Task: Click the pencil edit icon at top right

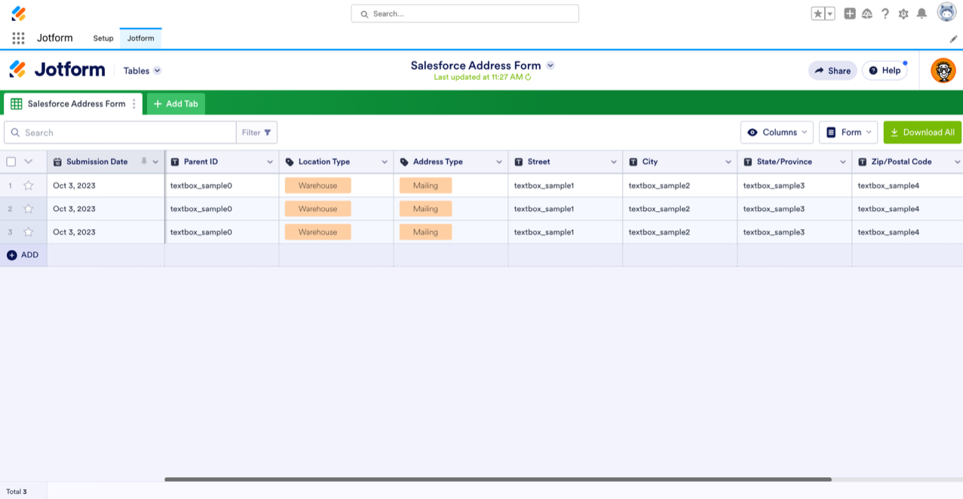Action: click(953, 38)
